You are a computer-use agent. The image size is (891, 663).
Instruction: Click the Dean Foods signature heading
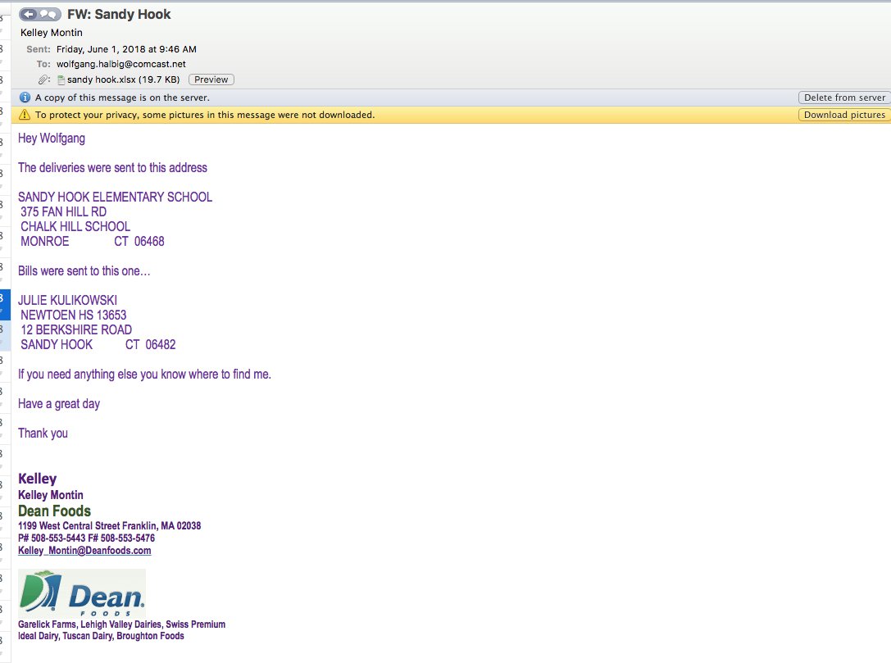click(x=55, y=511)
